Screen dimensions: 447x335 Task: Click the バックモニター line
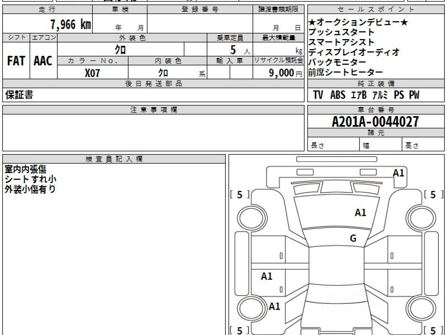pos(337,62)
